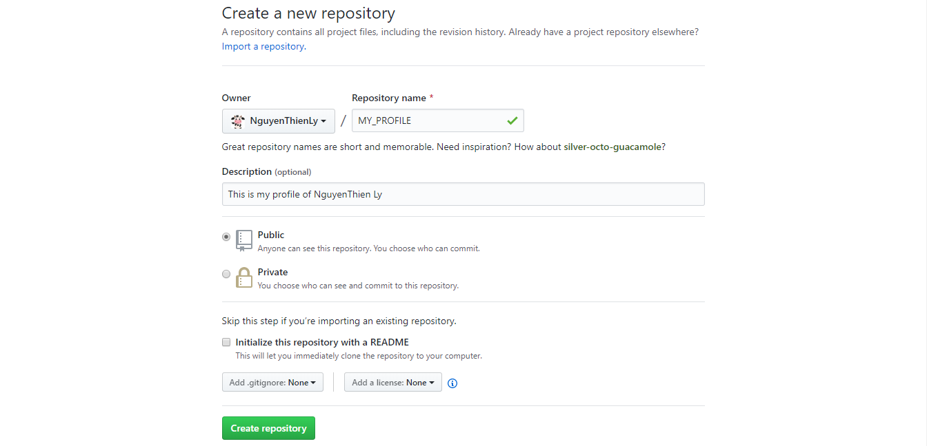Click the README checkbox label text
Image resolution: width=927 pixels, height=446 pixels.
pos(322,342)
